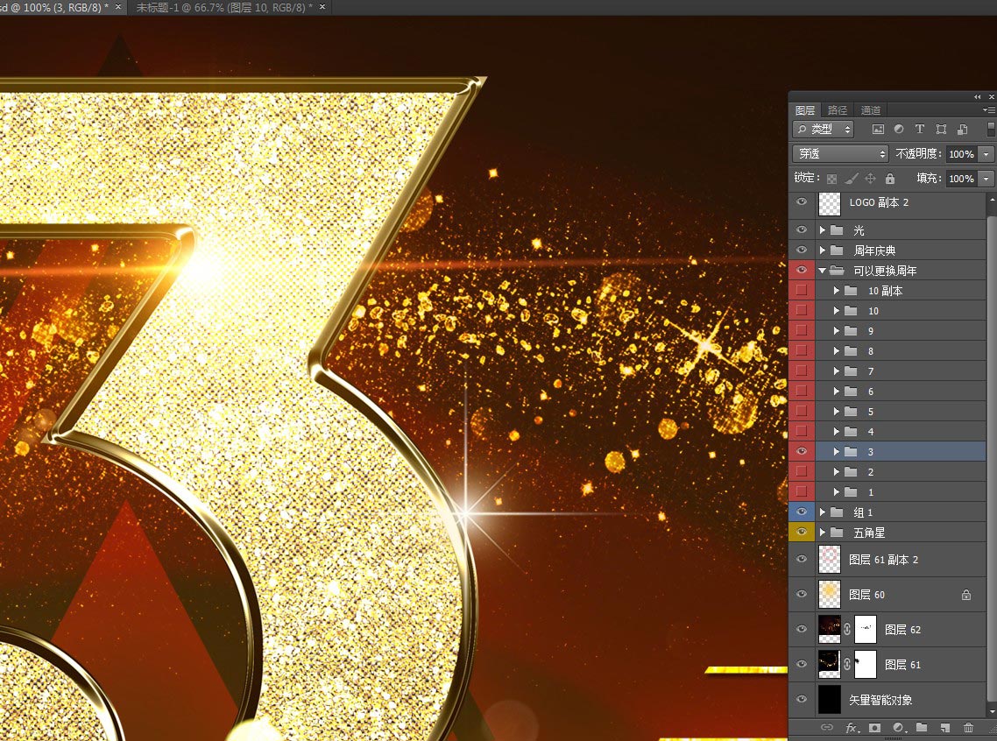Image resolution: width=997 pixels, height=741 pixels.
Task: Click the link layers icon
Action: [826, 727]
